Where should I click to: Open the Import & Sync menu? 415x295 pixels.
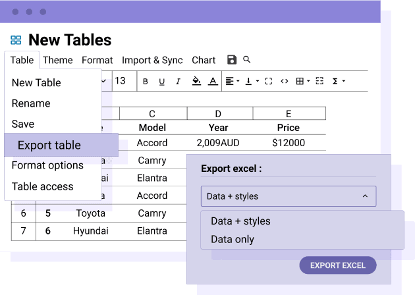pos(152,60)
